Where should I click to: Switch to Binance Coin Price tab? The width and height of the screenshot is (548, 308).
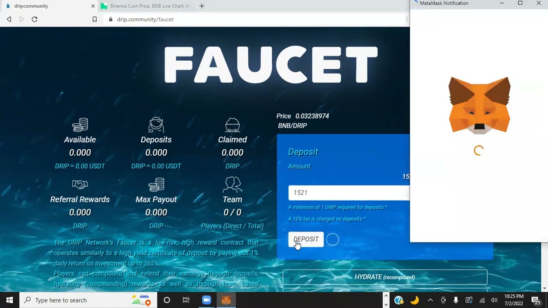(146, 6)
